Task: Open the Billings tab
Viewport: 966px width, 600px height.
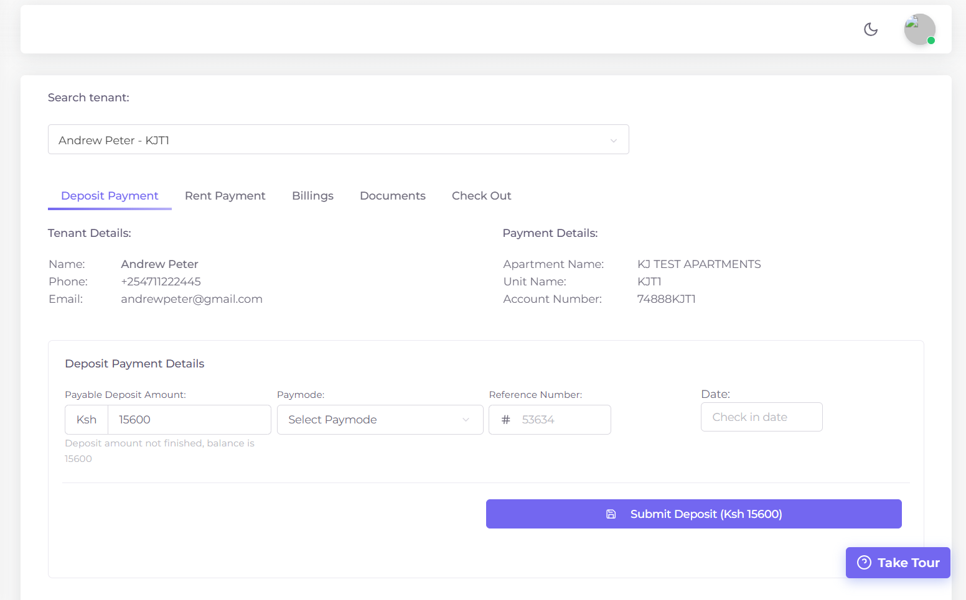Action: pyautogui.click(x=312, y=195)
